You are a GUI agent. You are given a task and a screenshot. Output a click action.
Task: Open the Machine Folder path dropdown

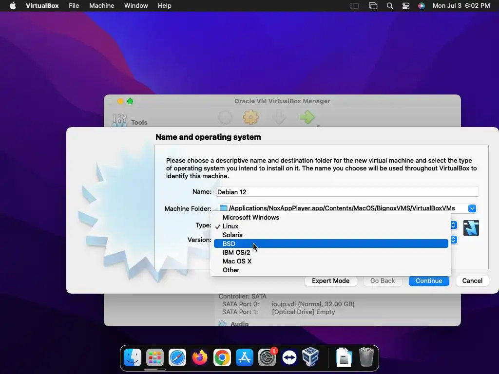point(472,208)
